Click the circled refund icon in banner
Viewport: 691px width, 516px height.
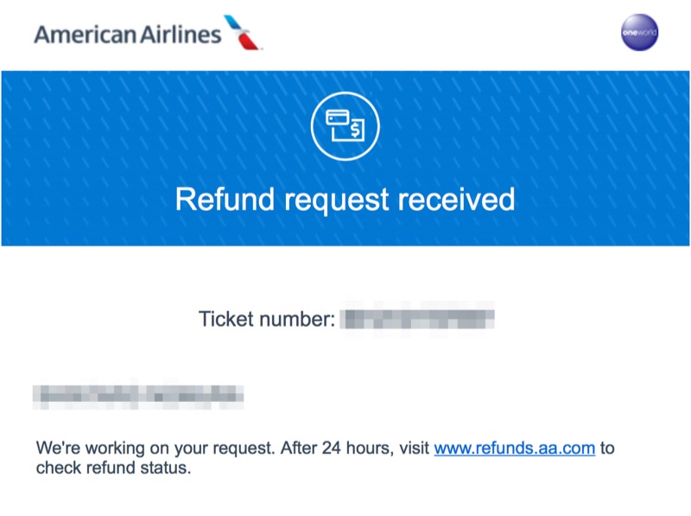(x=345, y=127)
